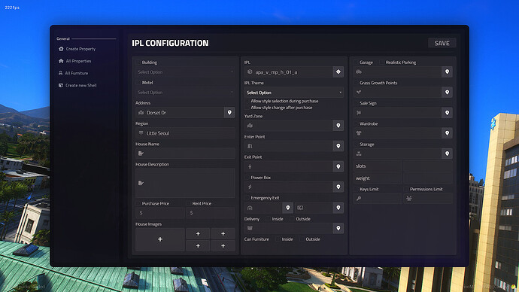519x292 pixels.
Task: Click the Rent Price dollar input
Action: click(x=211, y=213)
